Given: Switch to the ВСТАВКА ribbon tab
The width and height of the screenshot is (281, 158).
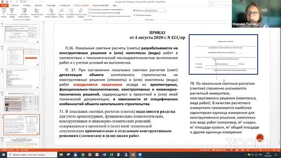Looking at the screenshot, I should coord(27,6).
